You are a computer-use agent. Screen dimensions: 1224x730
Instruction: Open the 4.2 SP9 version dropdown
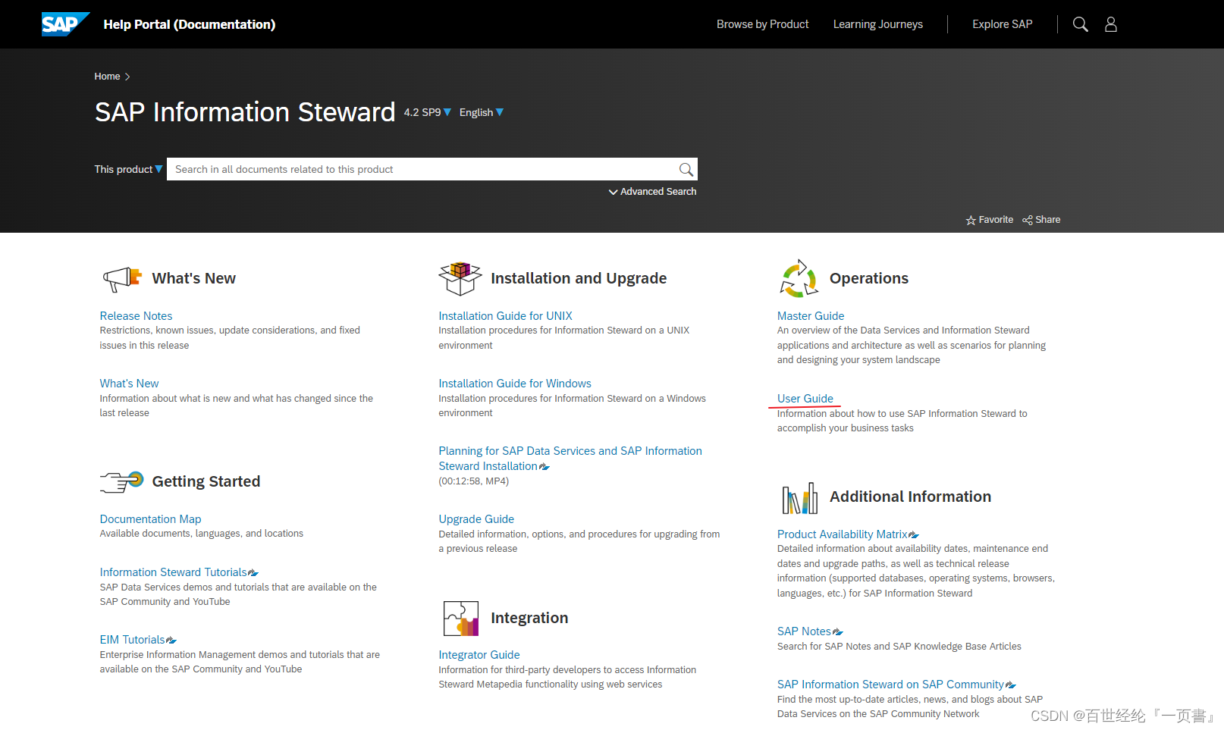tap(427, 112)
